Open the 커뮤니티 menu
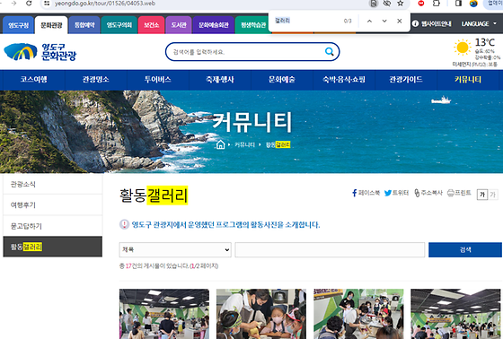The image size is (503, 339). [x=468, y=80]
